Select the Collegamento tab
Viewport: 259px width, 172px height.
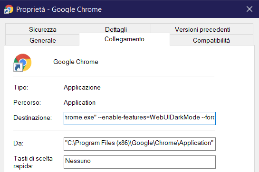click(x=125, y=39)
